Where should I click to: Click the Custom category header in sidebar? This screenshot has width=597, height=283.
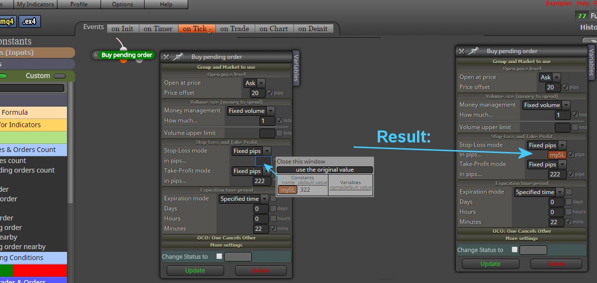click(x=37, y=76)
